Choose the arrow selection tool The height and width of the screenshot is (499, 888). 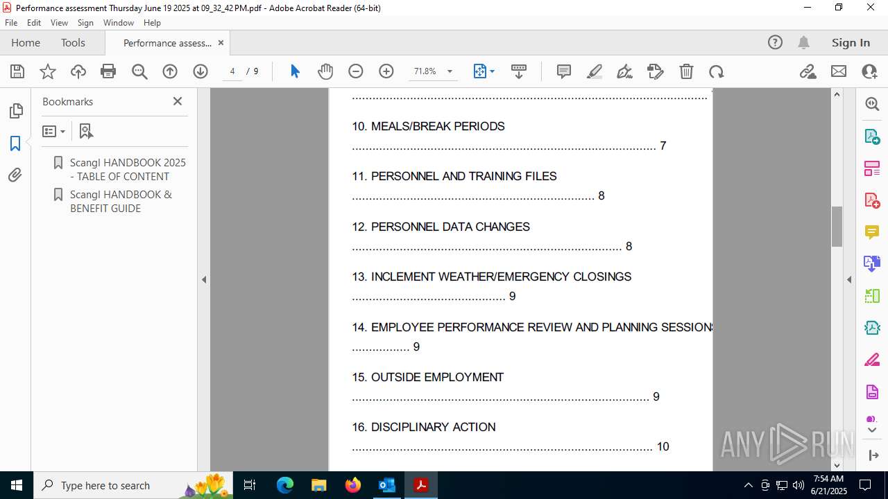coord(295,71)
